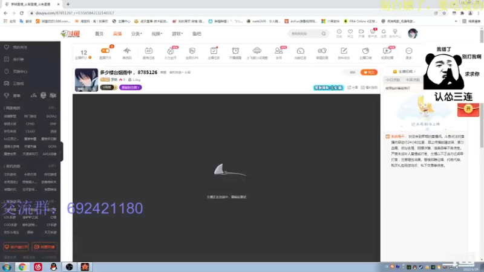Click the 我要开播 start streaming button
Screen dimensions: 484x272
coord(44,247)
